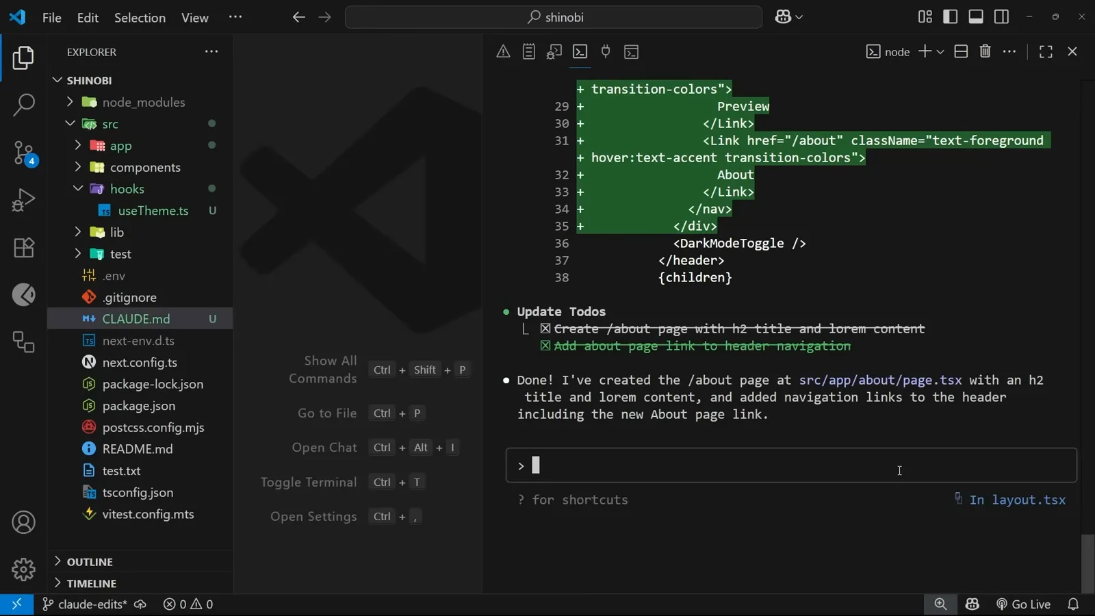The width and height of the screenshot is (1095, 616).
Task: Expand the node_modules folder
Action: tap(69, 102)
